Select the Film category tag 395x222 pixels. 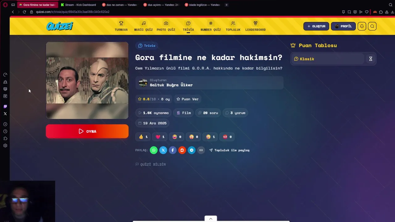coord(184,113)
